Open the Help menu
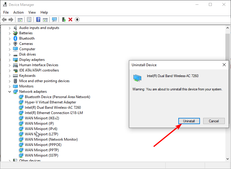231x169 pixels. [44, 12]
